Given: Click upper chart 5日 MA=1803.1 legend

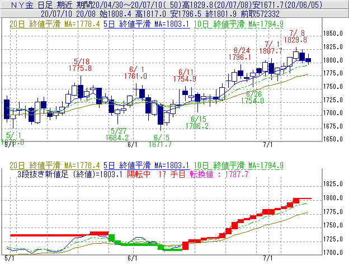Looking at the screenshot, I should [147, 24].
